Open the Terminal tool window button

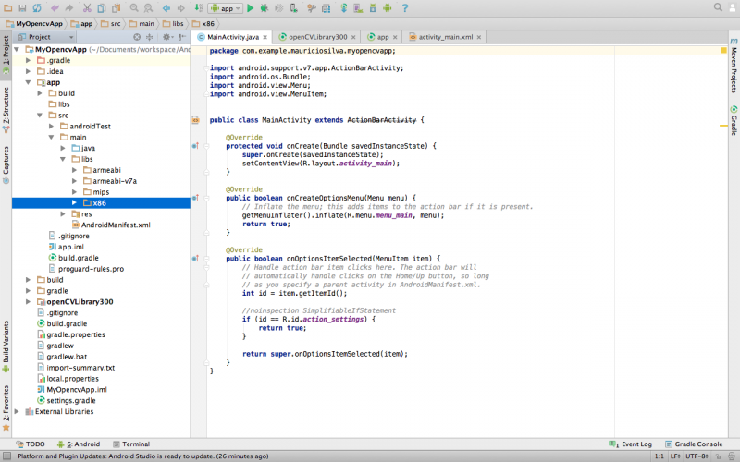[129, 444]
